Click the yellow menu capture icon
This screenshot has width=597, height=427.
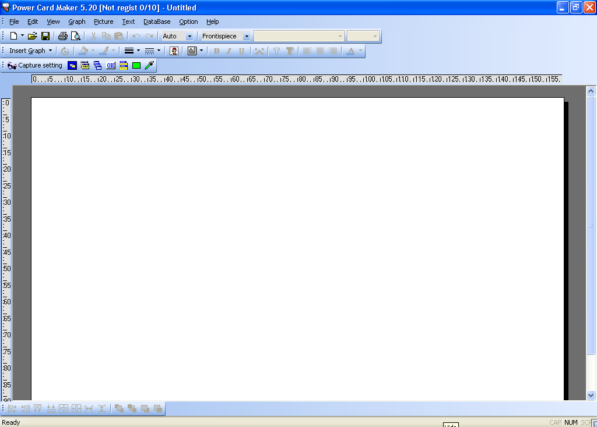tap(124, 65)
